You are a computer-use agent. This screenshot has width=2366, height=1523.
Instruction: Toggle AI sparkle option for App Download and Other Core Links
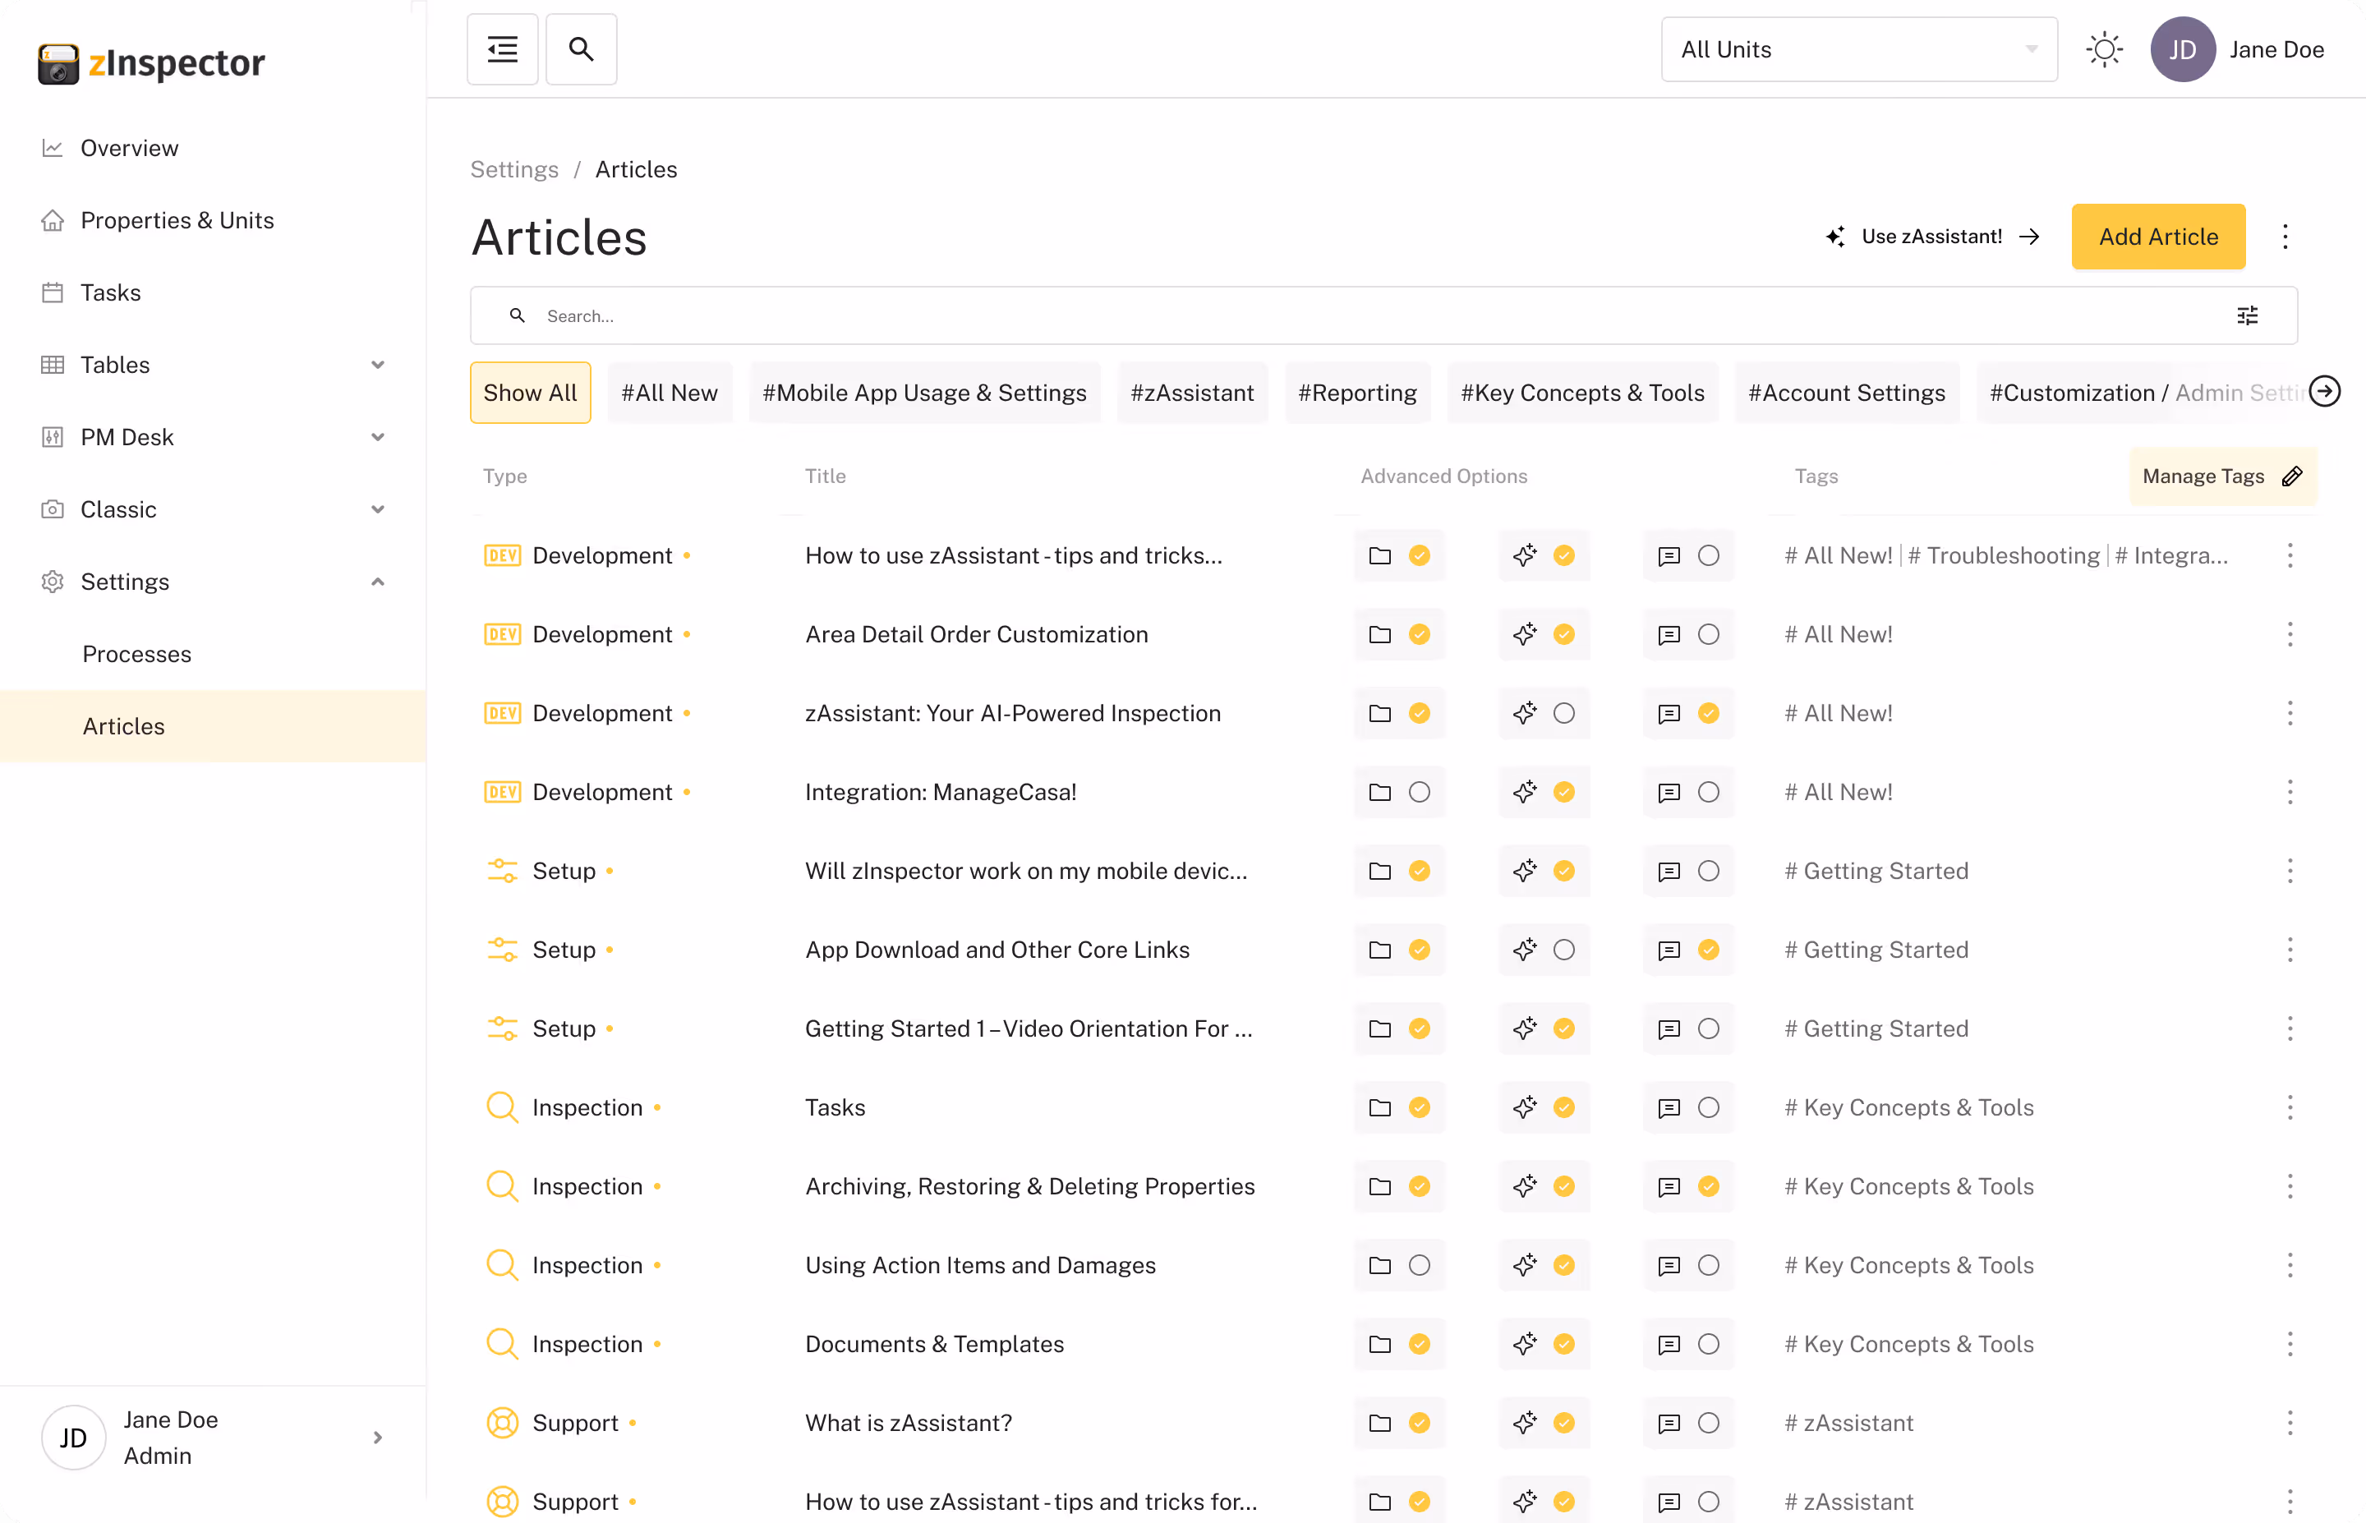tap(1563, 950)
